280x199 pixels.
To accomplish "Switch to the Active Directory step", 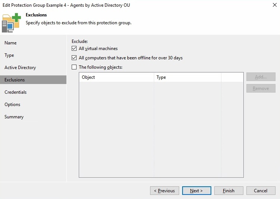I will click(x=20, y=68).
